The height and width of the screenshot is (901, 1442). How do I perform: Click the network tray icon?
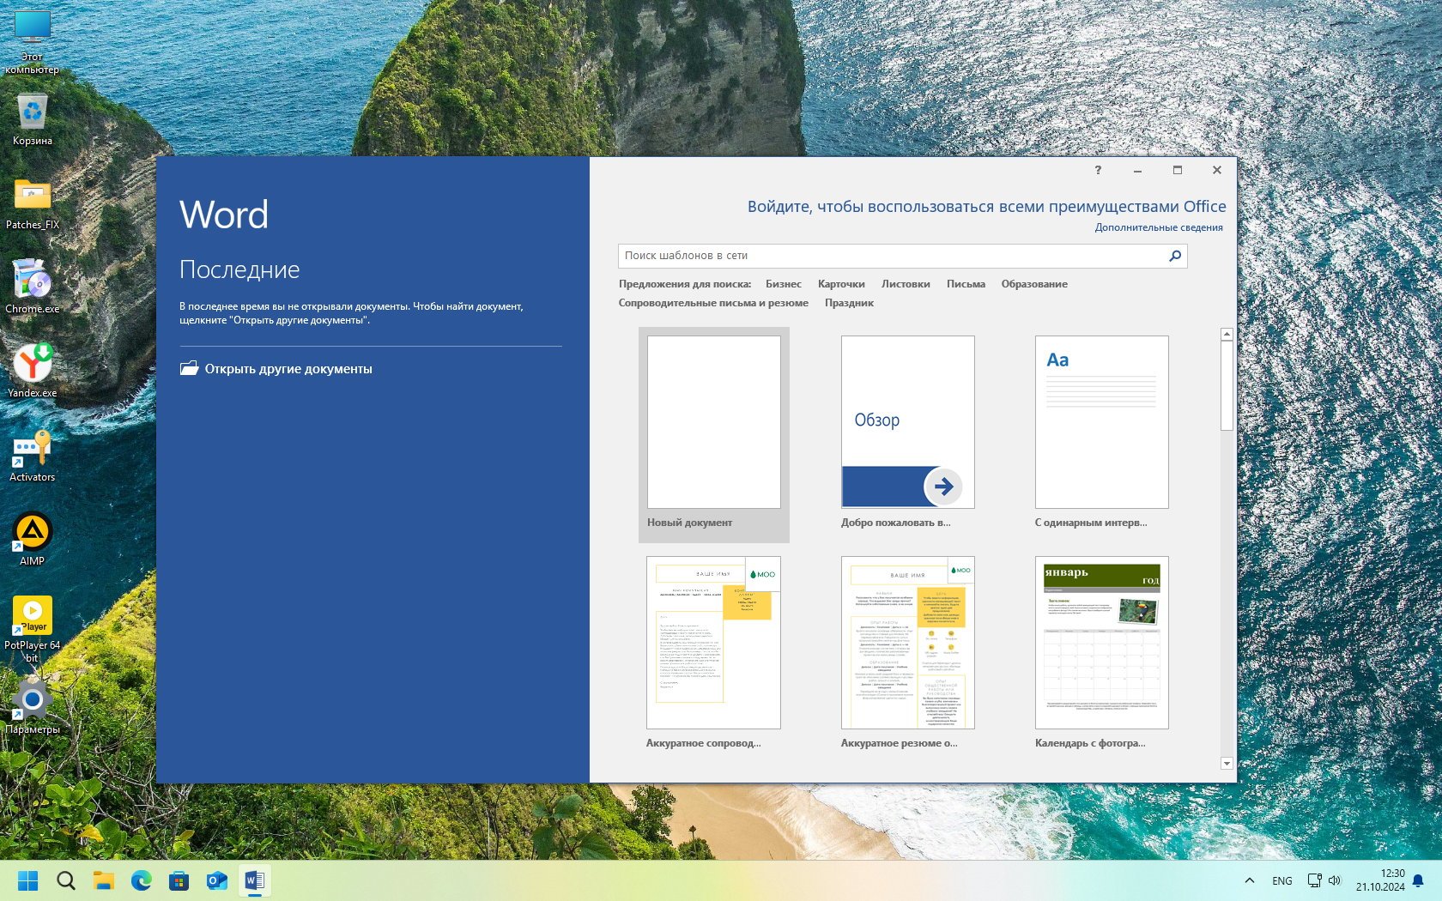point(1314,880)
